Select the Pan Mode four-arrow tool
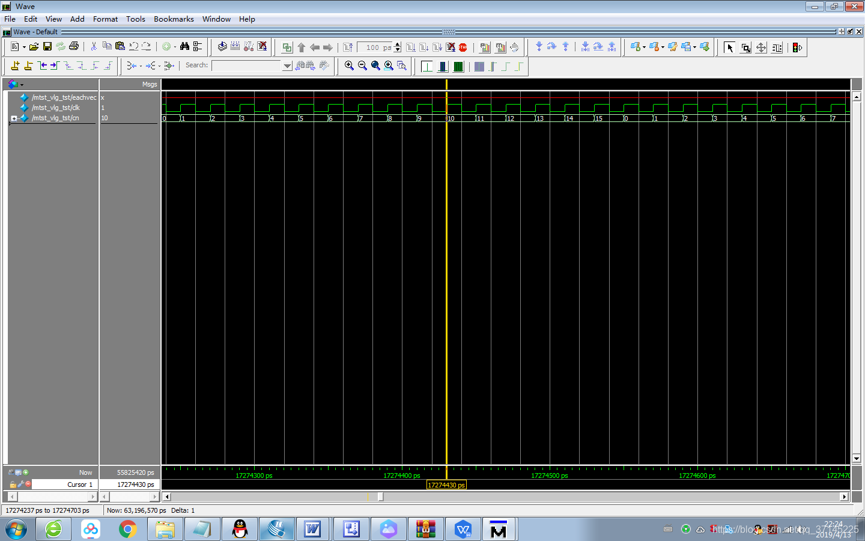This screenshot has width=865, height=541. click(x=761, y=47)
